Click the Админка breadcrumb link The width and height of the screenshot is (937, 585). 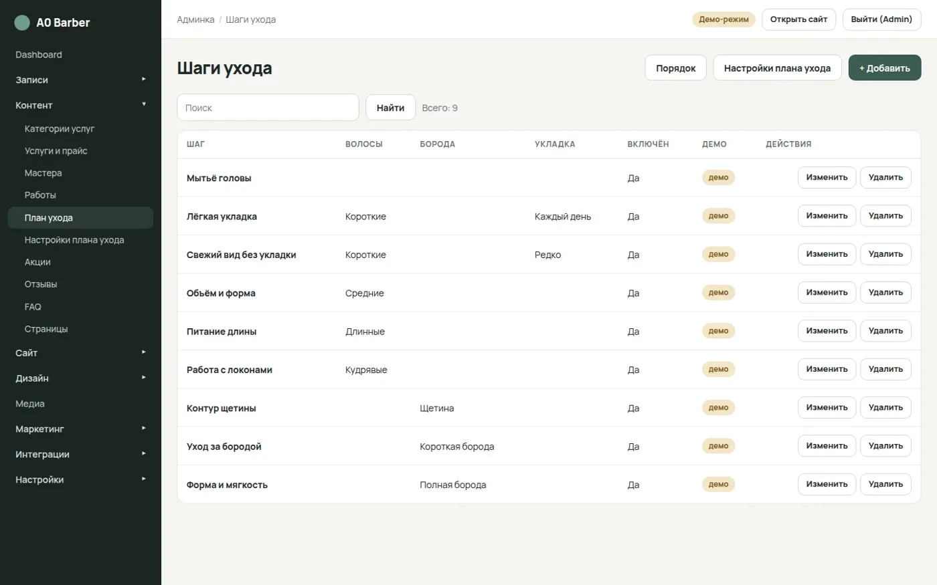[195, 19]
